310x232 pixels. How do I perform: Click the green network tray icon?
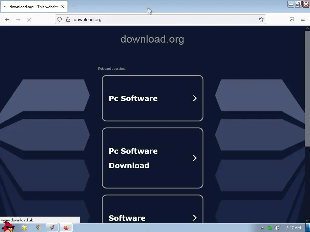point(269,228)
